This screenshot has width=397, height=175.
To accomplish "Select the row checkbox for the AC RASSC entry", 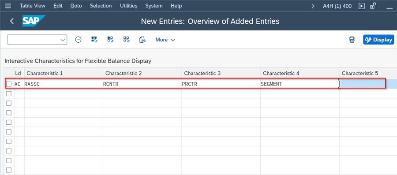I will (x=9, y=84).
